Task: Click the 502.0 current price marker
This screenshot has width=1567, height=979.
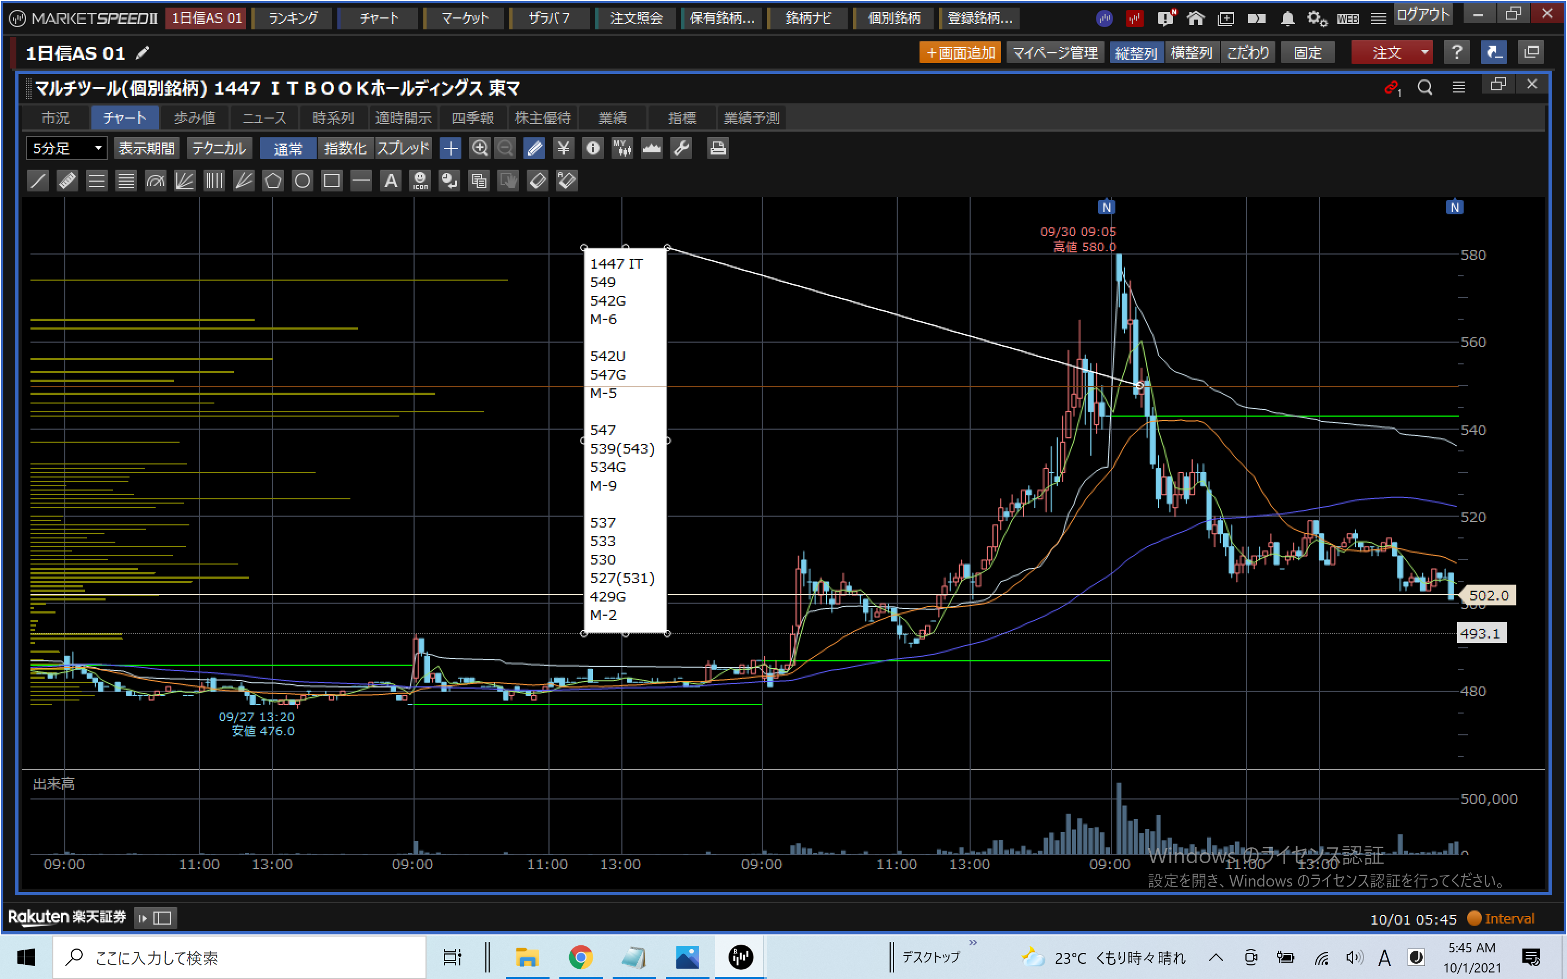Action: coord(1488,595)
